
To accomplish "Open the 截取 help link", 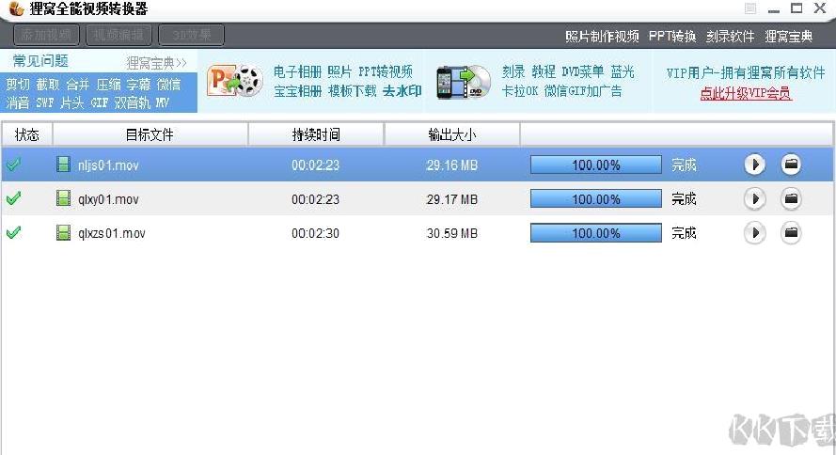I will pyautogui.click(x=47, y=85).
